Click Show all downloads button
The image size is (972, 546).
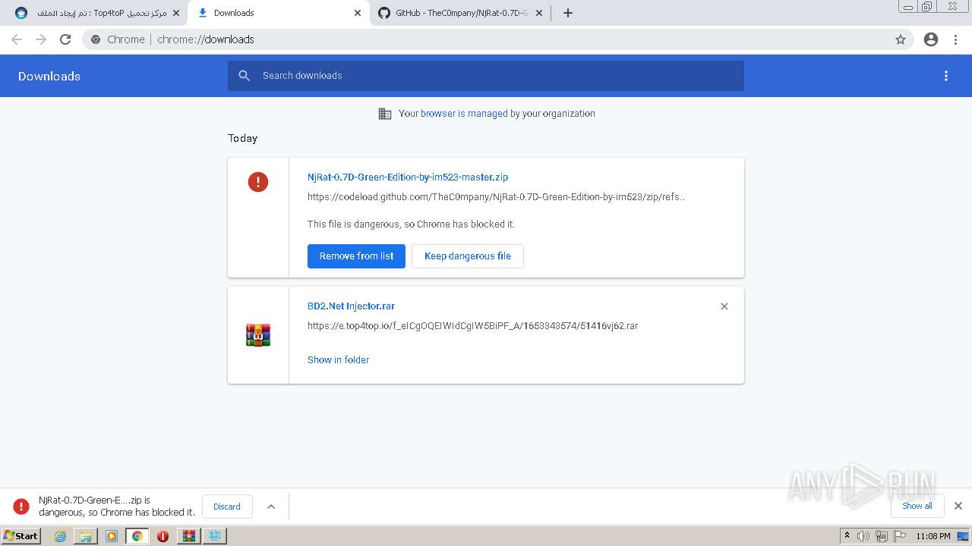click(x=917, y=506)
